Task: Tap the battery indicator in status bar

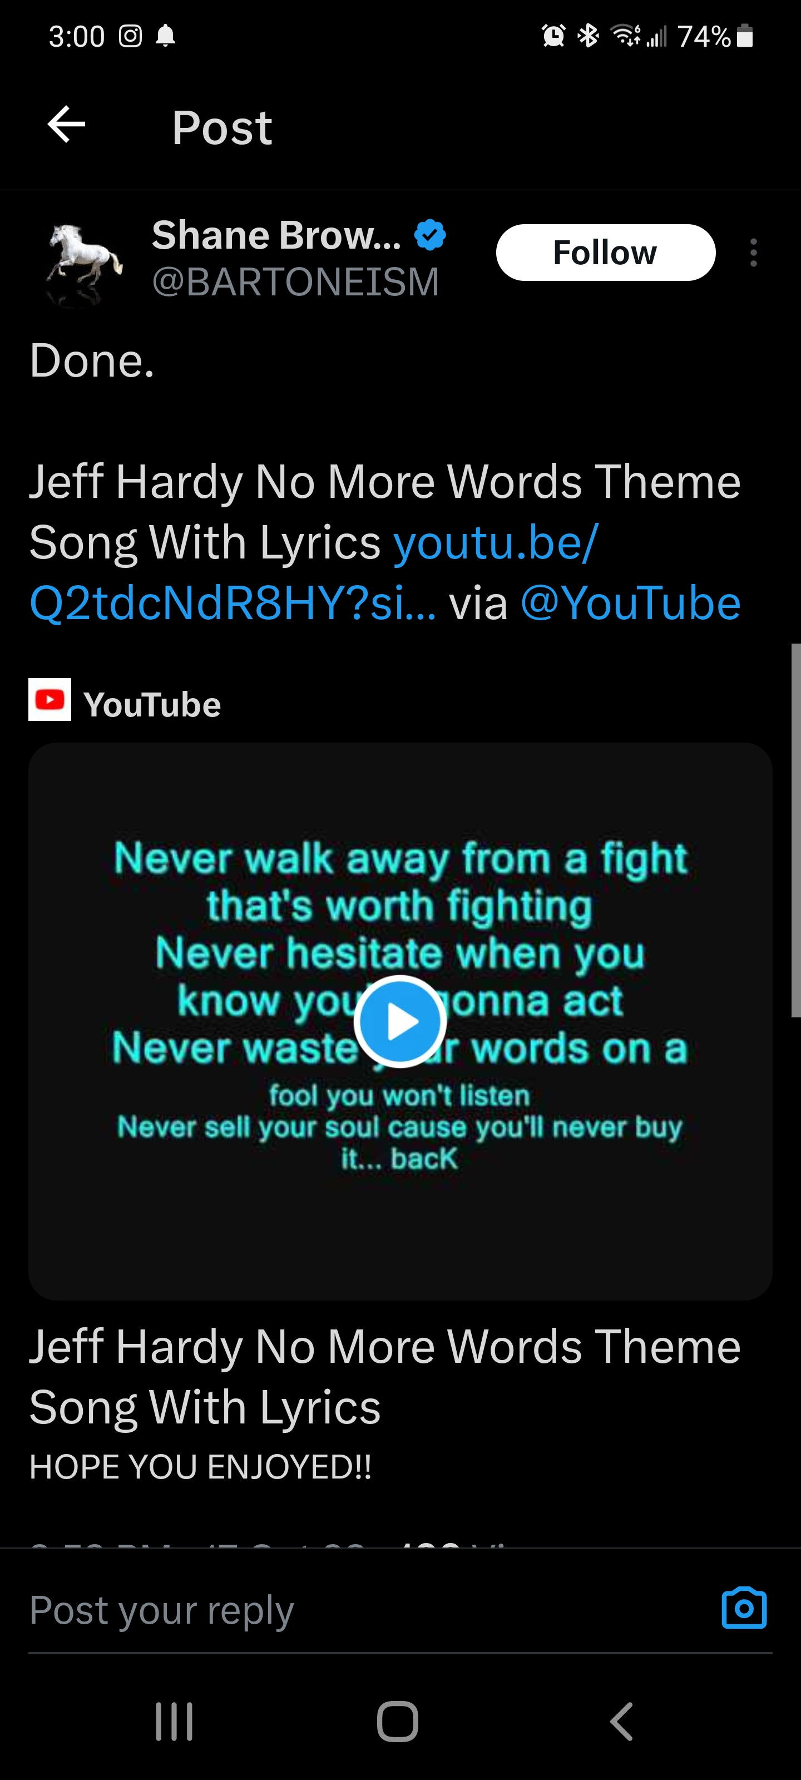Action: 744,35
